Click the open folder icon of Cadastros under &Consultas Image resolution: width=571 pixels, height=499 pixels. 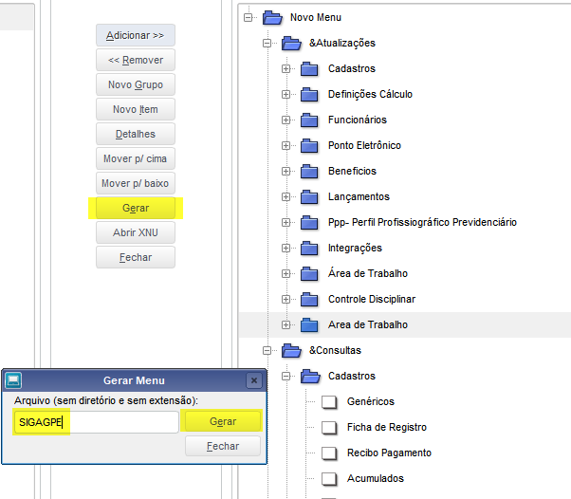tap(310, 376)
